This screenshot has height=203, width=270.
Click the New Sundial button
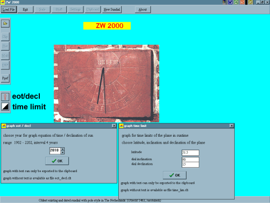(x=112, y=9)
